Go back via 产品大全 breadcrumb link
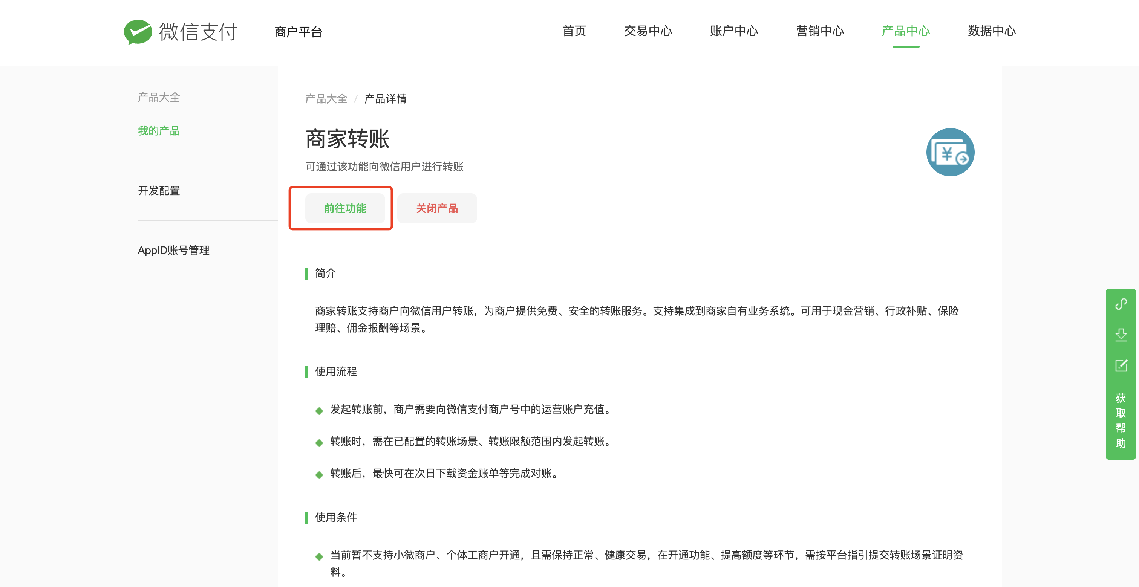Screen dimensions: 1139x587 click(x=326, y=99)
